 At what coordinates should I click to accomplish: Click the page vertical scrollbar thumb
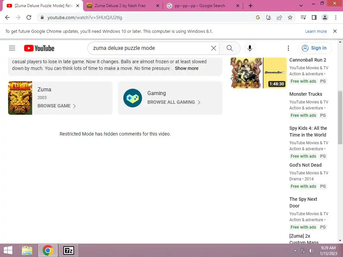340,117
